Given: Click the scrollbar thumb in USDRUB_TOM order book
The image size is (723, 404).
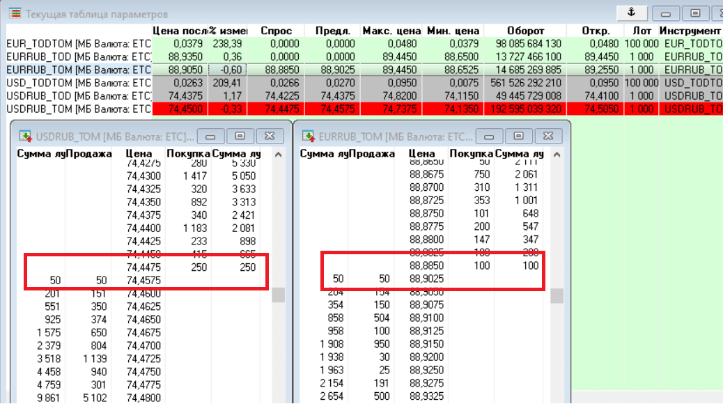Looking at the screenshot, I should pyautogui.click(x=278, y=295).
